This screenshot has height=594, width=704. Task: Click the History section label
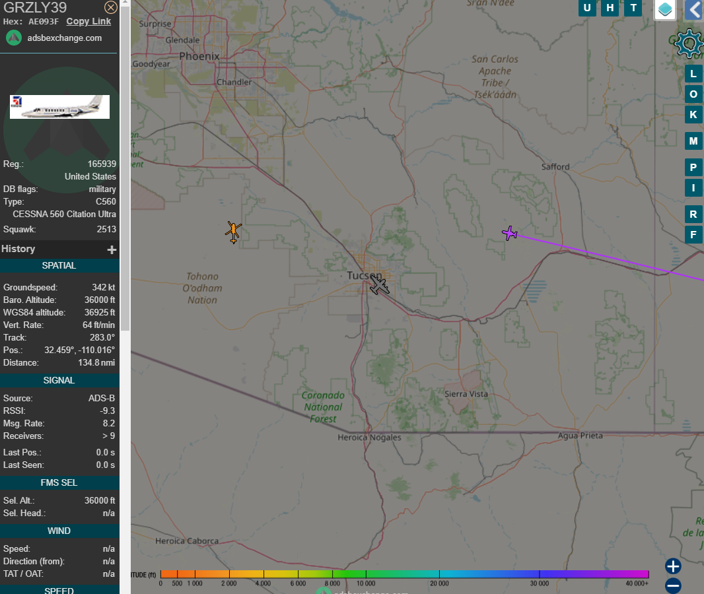[18, 249]
